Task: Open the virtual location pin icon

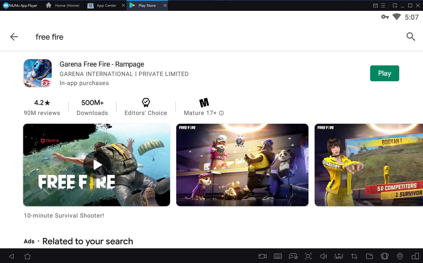Action: [400, 256]
